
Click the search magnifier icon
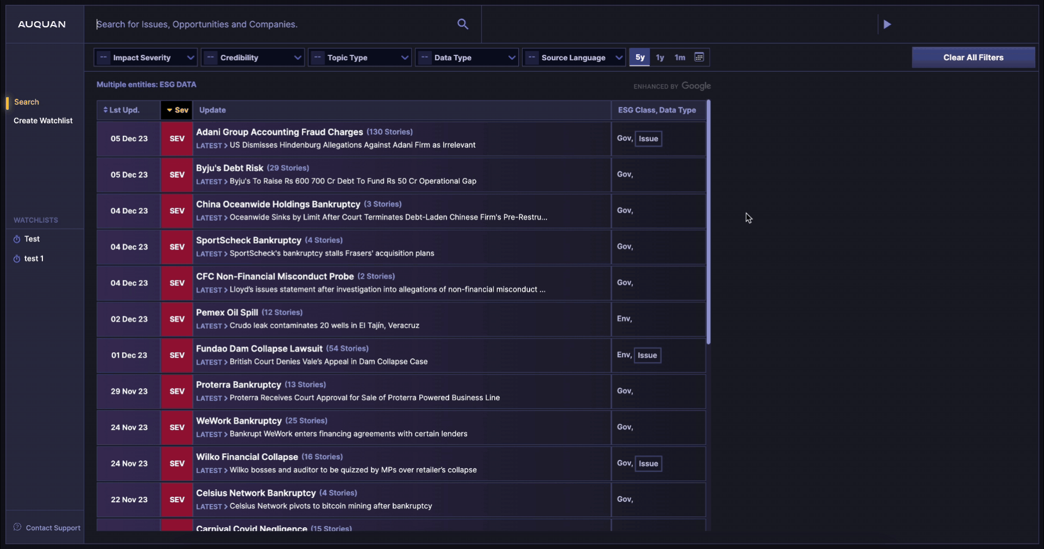[463, 24]
